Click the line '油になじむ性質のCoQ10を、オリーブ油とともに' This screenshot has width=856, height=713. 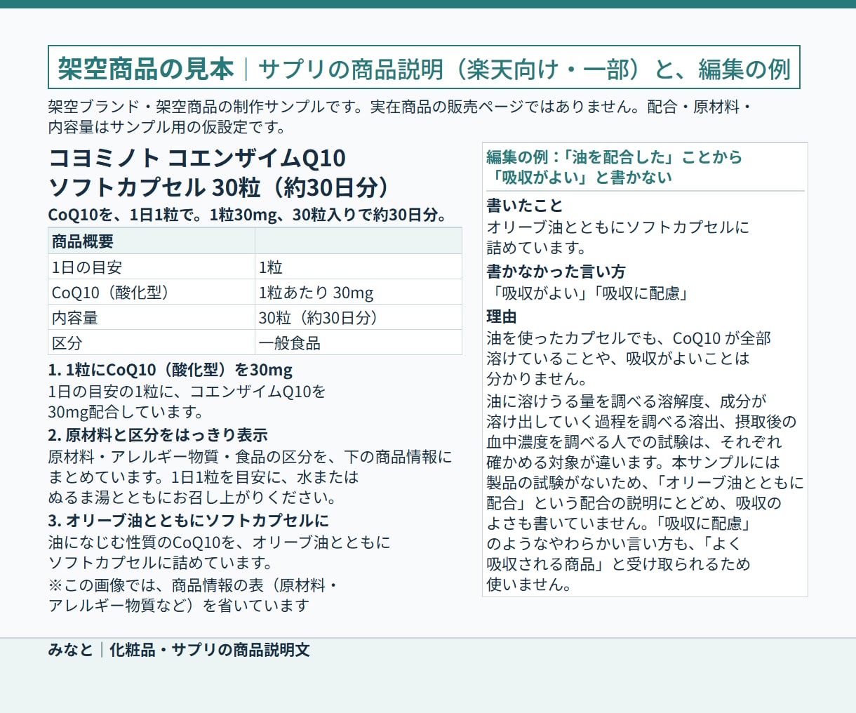219,542
